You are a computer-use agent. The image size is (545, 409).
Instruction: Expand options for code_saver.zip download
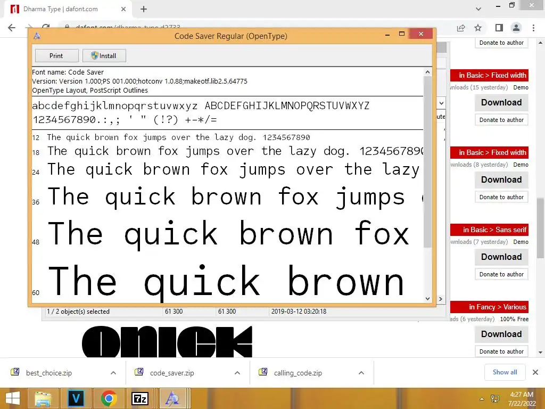pos(237,373)
